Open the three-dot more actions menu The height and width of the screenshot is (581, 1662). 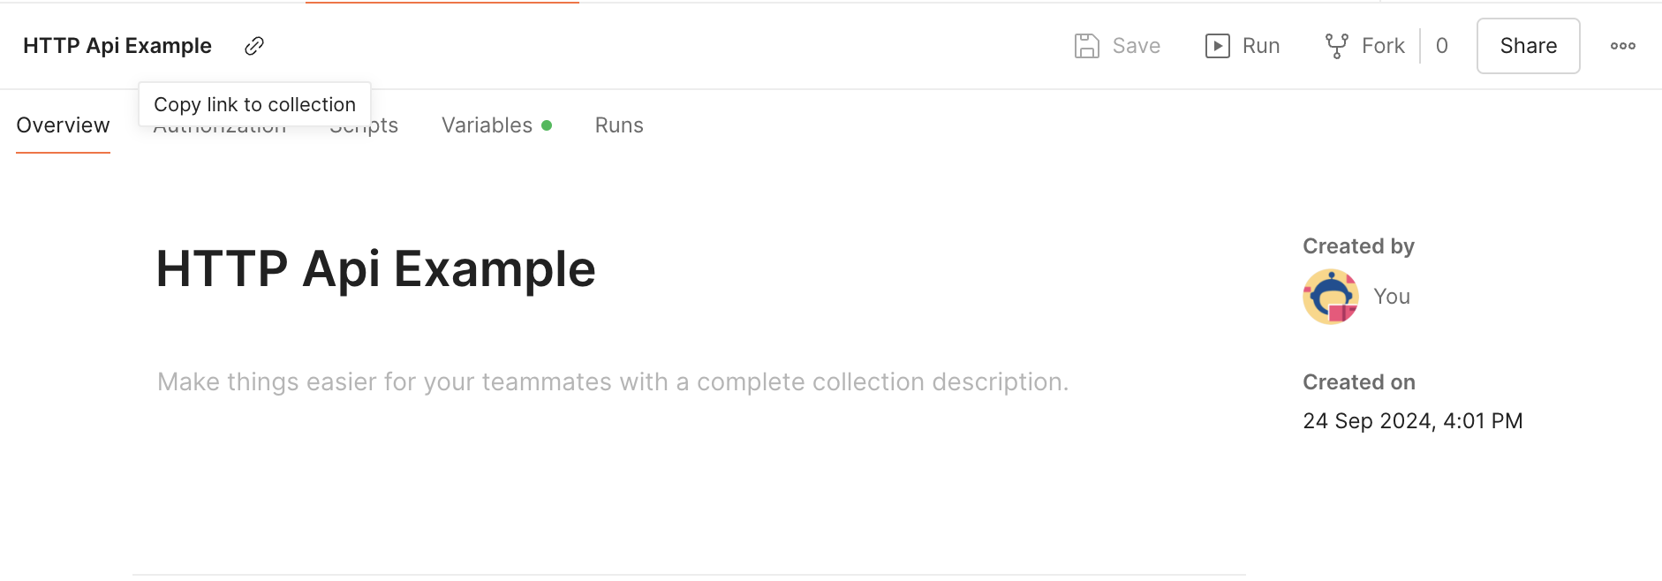tap(1622, 46)
